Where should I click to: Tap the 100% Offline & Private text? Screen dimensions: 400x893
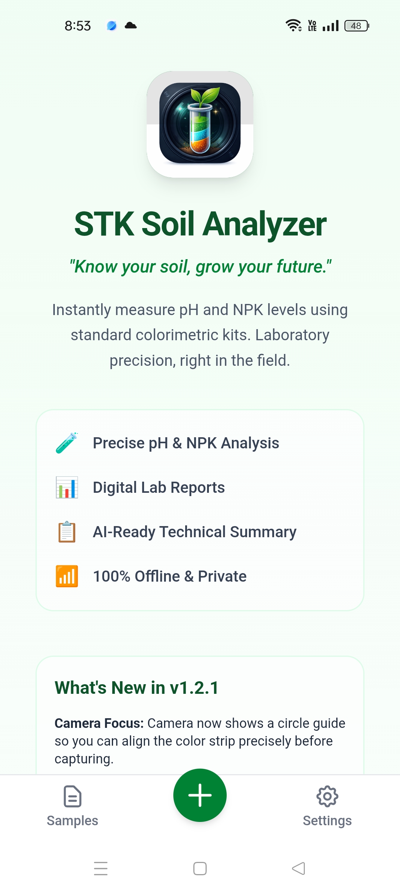point(170,576)
